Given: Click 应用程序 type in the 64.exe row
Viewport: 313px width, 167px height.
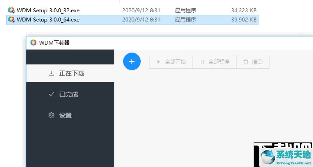Looking at the screenshot, I should (x=186, y=20).
